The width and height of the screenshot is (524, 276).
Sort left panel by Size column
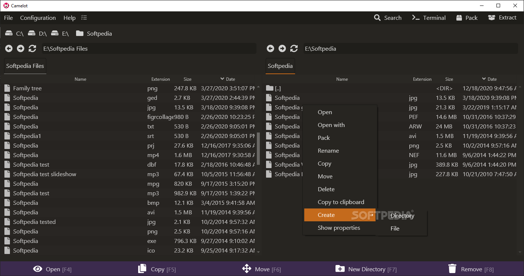point(188,79)
